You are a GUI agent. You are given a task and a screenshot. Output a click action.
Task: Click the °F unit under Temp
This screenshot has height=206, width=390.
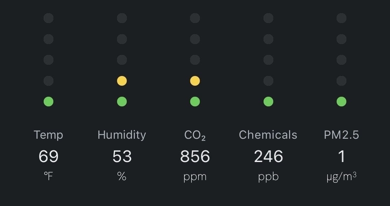point(49,176)
